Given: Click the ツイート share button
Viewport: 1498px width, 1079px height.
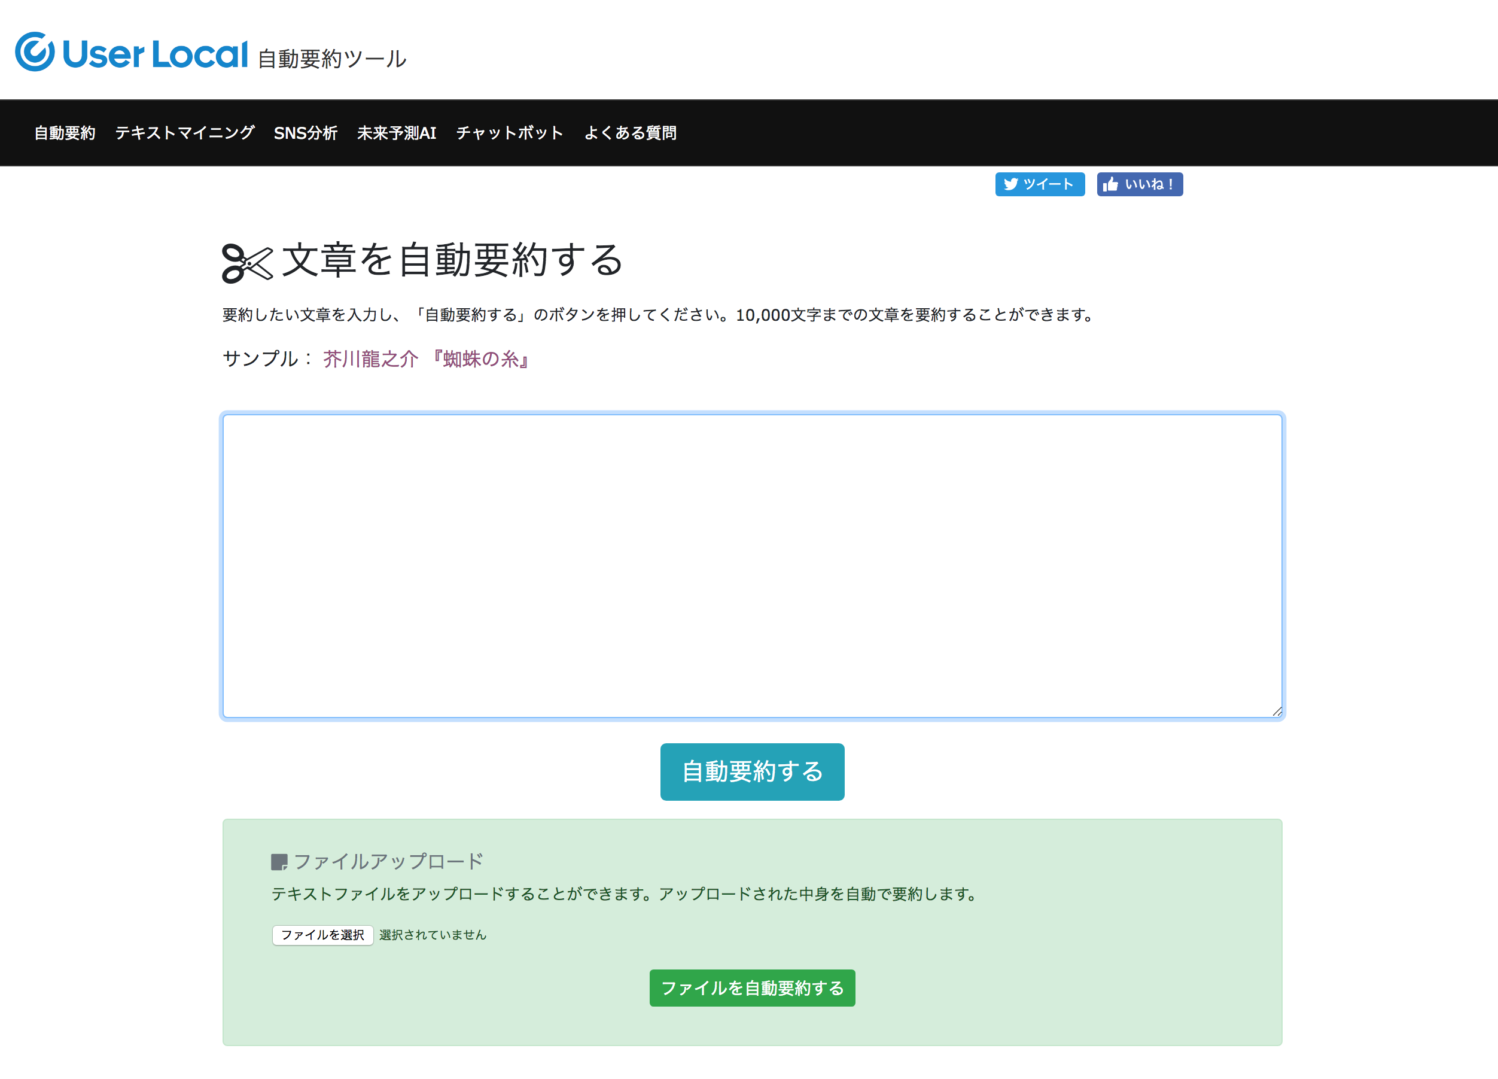Looking at the screenshot, I should point(1040,184).
